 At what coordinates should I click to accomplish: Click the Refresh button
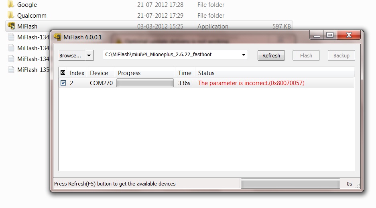(271, 55)
